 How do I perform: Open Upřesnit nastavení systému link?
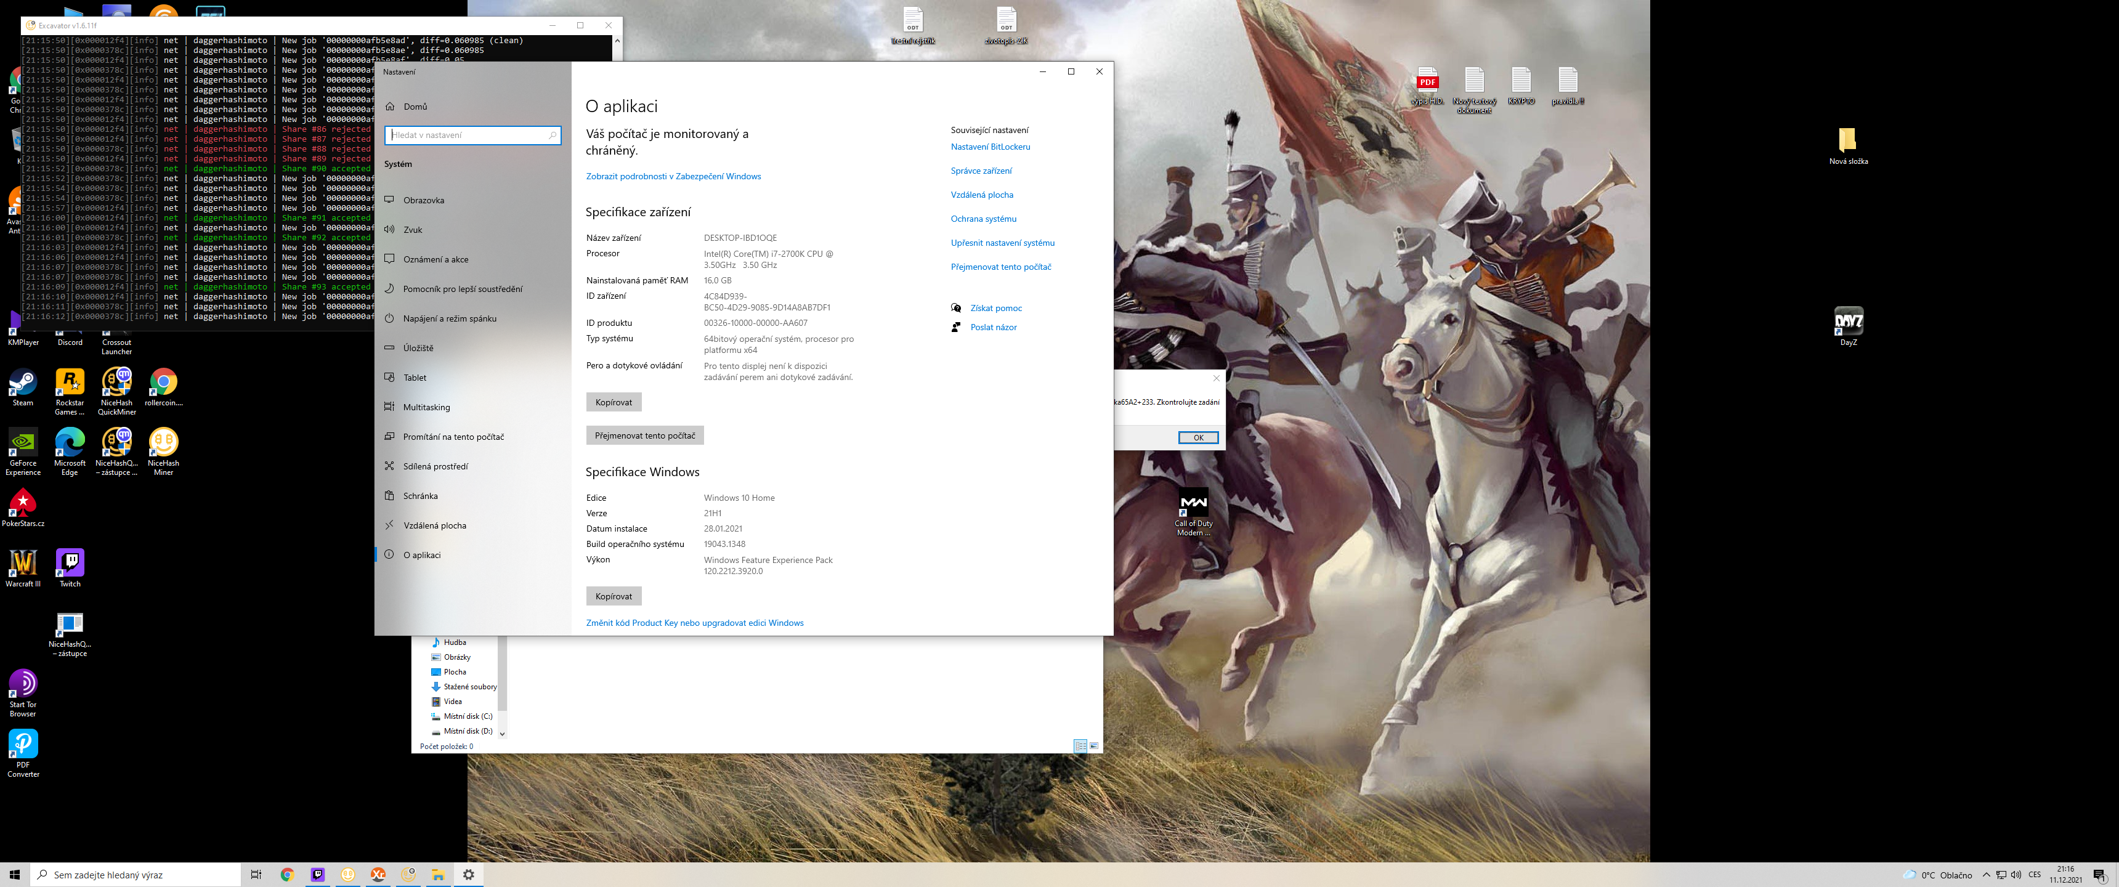coord(1003,243)
